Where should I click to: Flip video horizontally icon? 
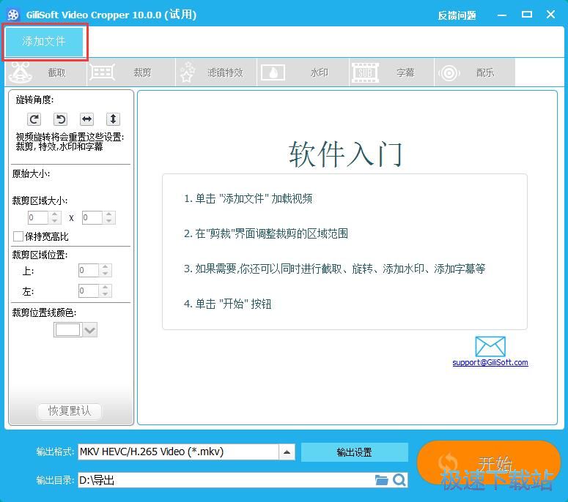pyautogui.click(x=87, y=119)
